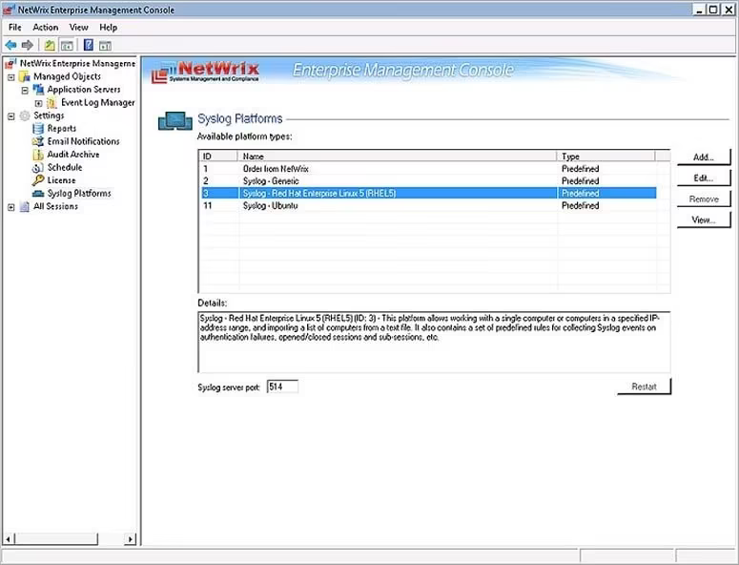Open the Help menu
The height and width of the screenshot is (565, 739).
point(109,28)
